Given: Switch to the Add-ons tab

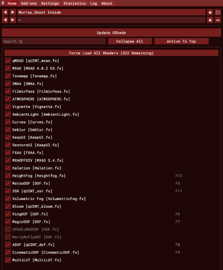Looking at the screenshot, I should (29, 3).
